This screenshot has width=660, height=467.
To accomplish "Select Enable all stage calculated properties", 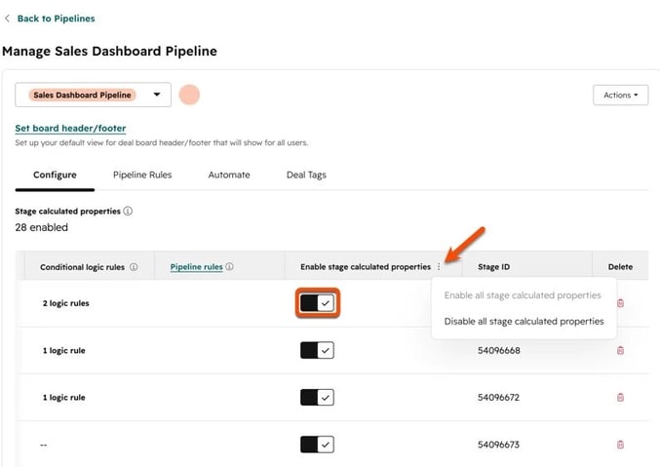I will point(523,295).
